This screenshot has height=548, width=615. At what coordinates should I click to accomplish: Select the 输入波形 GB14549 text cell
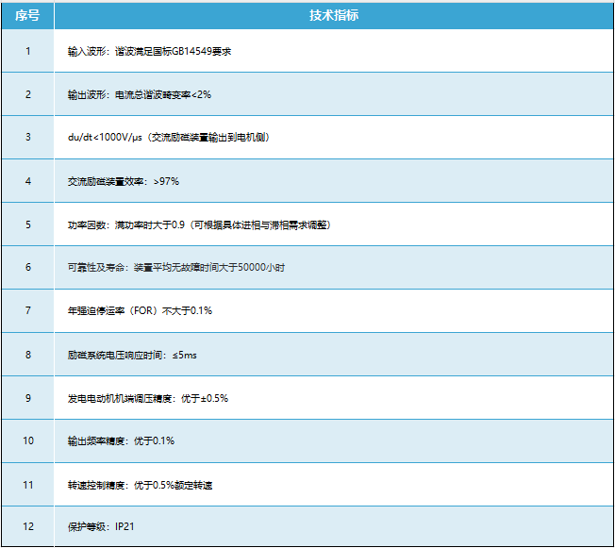coord(149,51)
